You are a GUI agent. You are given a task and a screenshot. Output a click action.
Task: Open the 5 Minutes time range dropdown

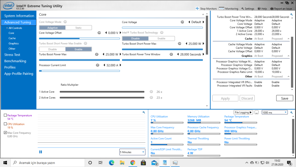(132, 152)
